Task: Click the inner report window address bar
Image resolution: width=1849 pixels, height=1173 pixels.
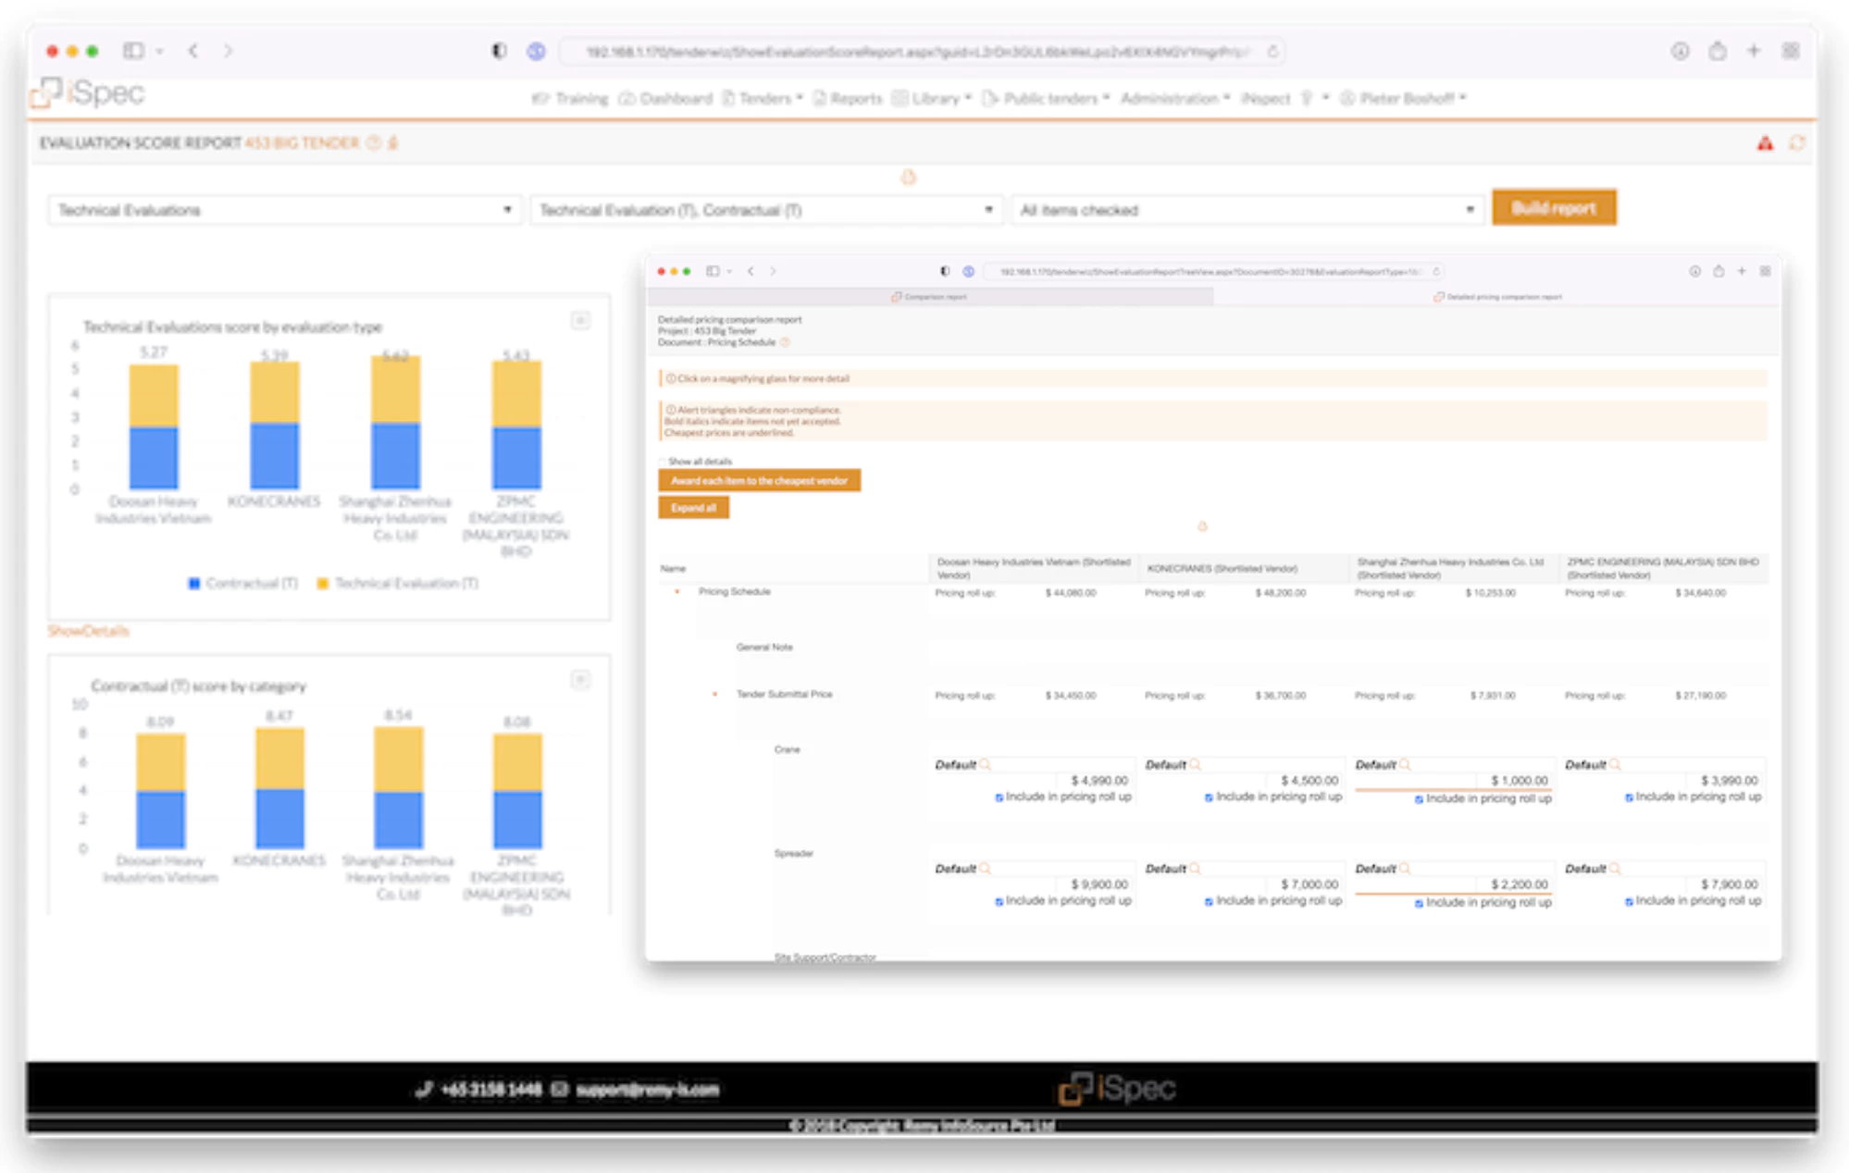Action: point(1212,272)
